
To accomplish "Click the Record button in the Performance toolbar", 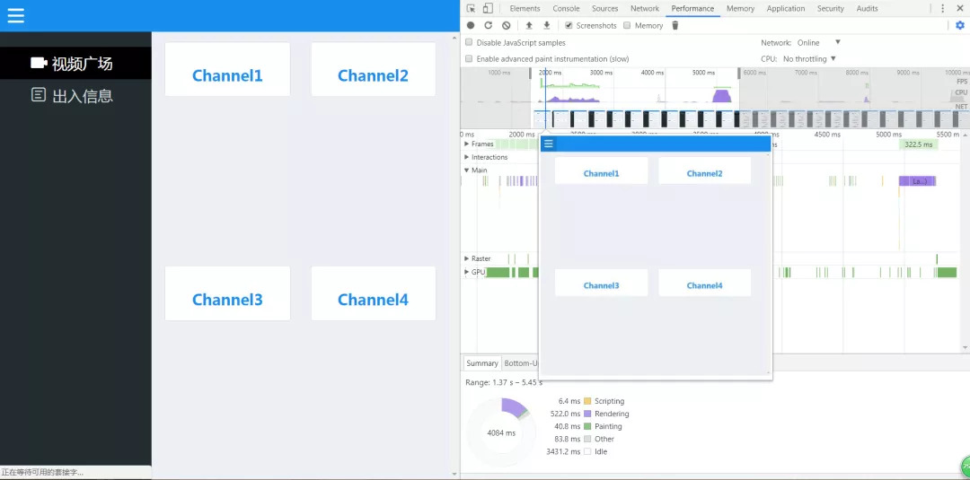I will [471, 25].
